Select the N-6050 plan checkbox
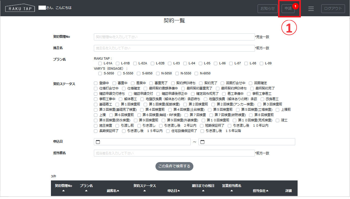The image size is (350, 199). click(x=196, y=74)
